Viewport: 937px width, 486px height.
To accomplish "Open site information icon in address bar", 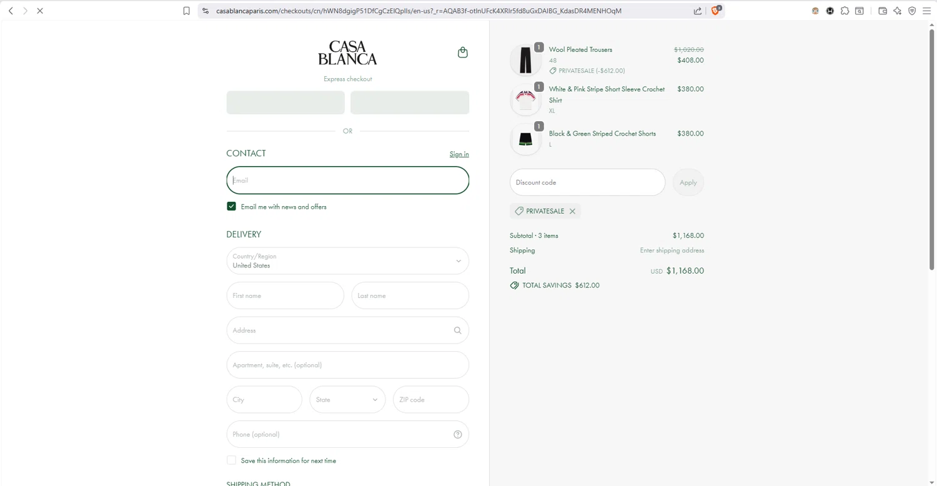I will [206, 11].
